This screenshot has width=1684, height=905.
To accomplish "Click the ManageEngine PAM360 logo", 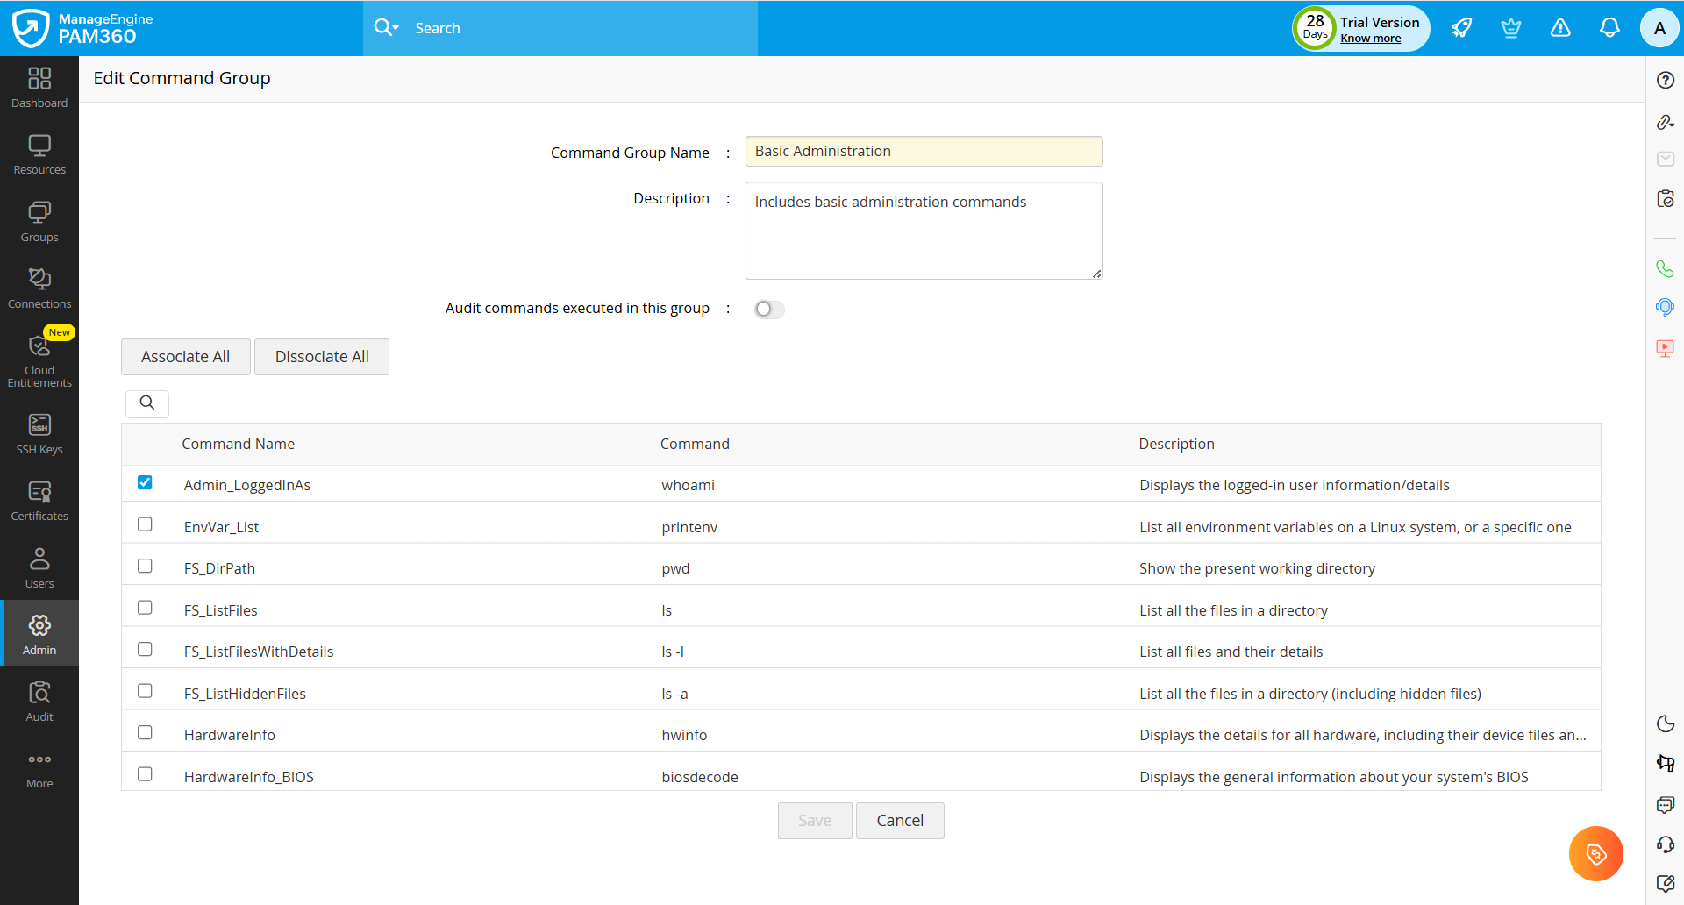I will tap(83, 28).
